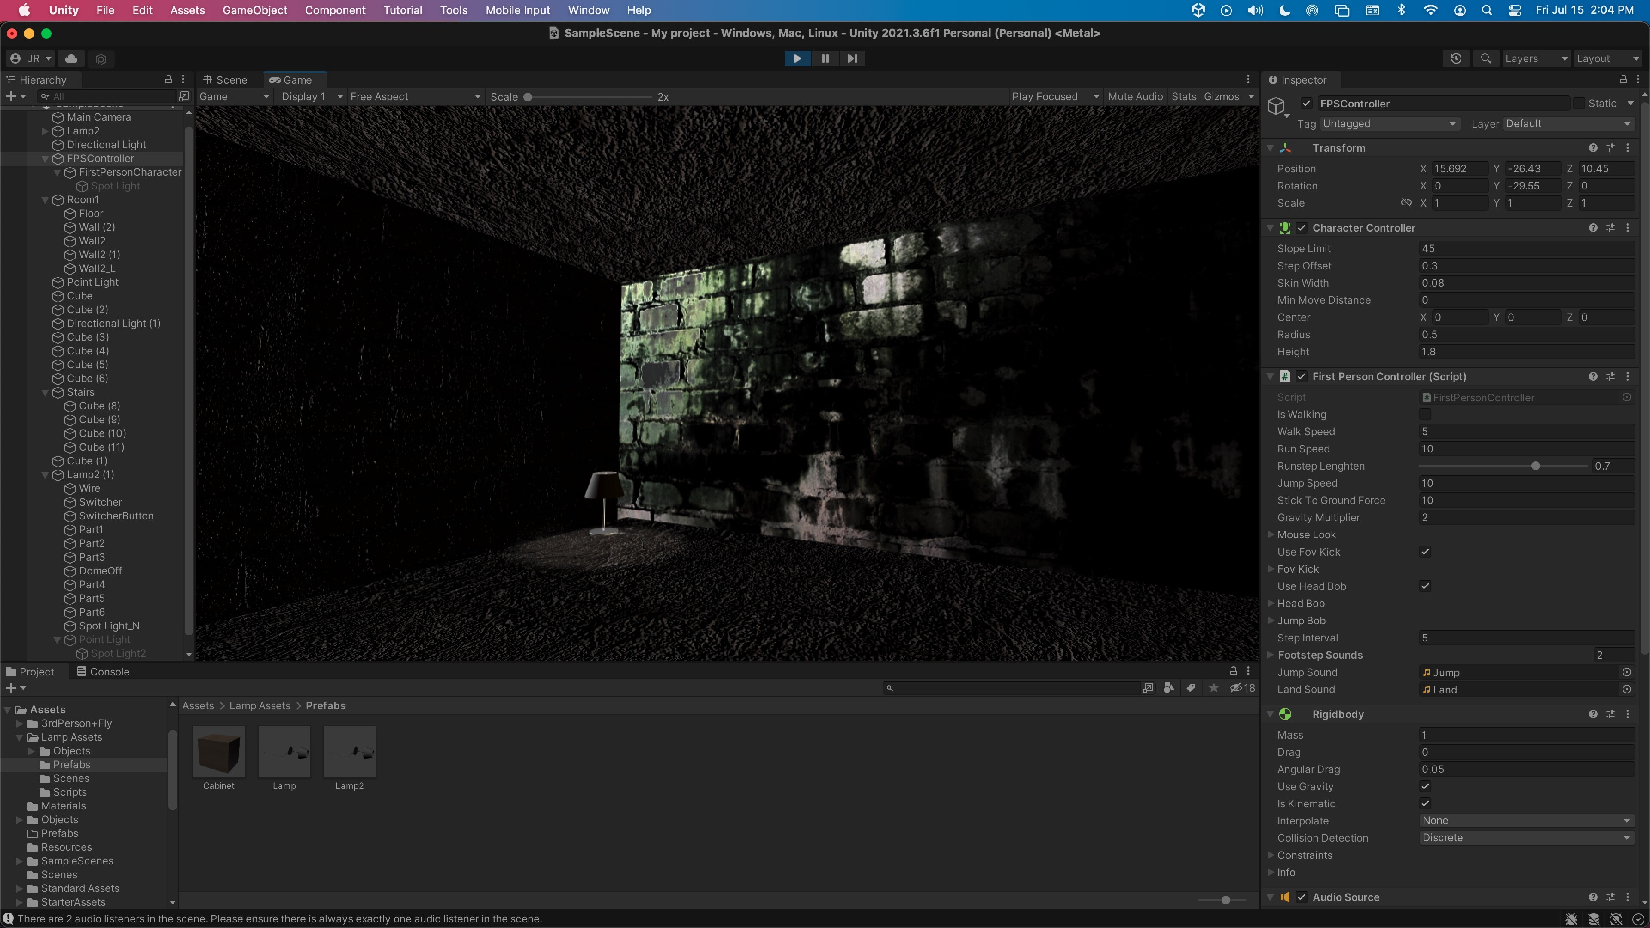This screenshot has width=1650, height=928.
Task: Click the Step frame button
Action: (x=852, y=58)
